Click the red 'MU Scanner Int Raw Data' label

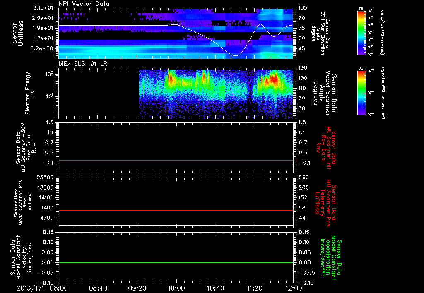(x=327, y=148)
